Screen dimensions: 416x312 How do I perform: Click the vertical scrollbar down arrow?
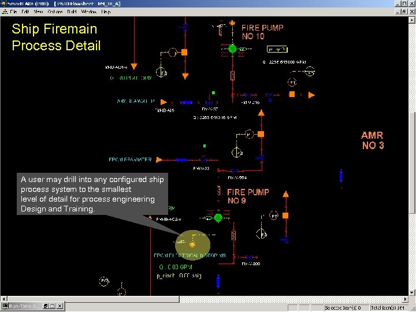pyautogui.click(x=412, y=293)
